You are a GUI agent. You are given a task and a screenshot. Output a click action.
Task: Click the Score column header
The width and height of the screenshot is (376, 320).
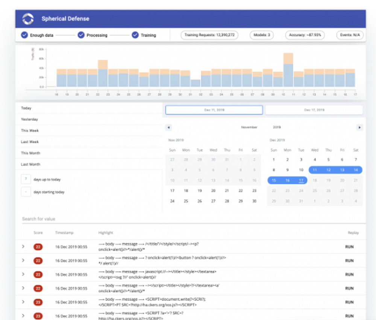(38, 233)
